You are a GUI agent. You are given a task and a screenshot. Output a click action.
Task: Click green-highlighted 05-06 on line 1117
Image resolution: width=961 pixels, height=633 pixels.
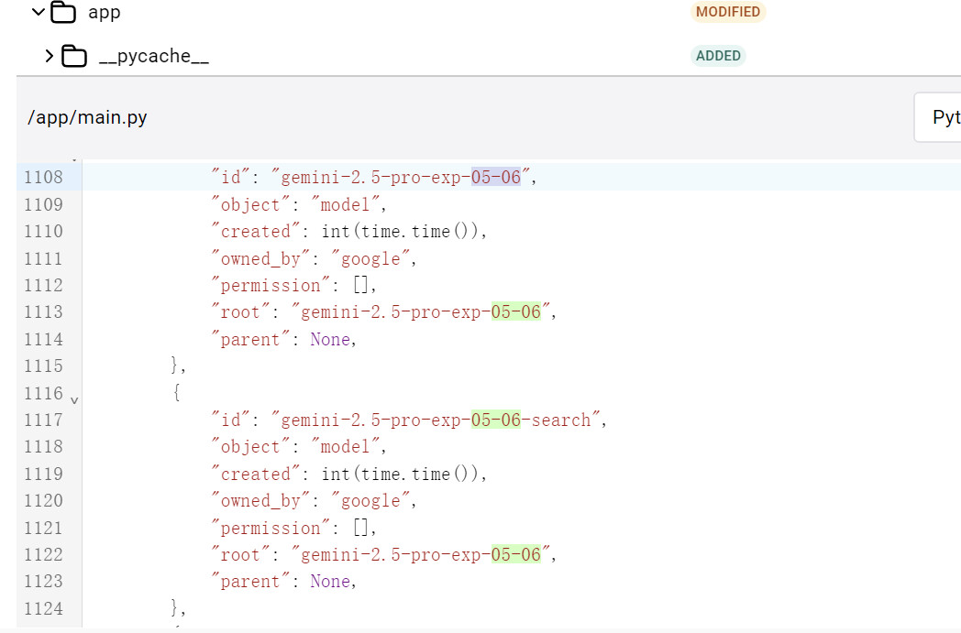coord(496,420)
